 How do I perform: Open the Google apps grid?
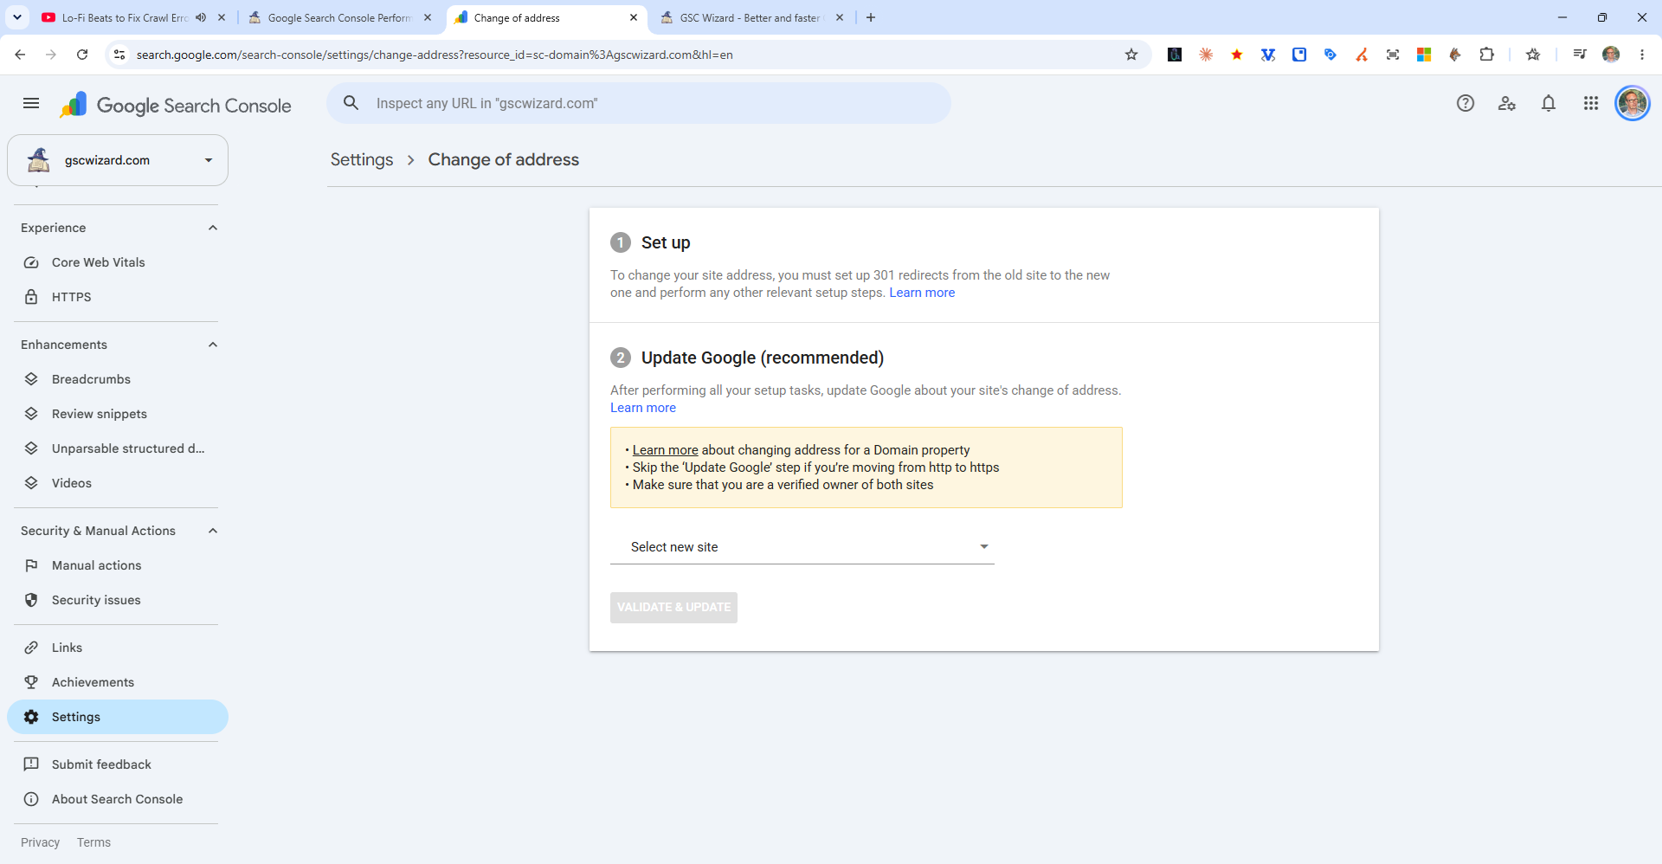tap(1591, 104)
